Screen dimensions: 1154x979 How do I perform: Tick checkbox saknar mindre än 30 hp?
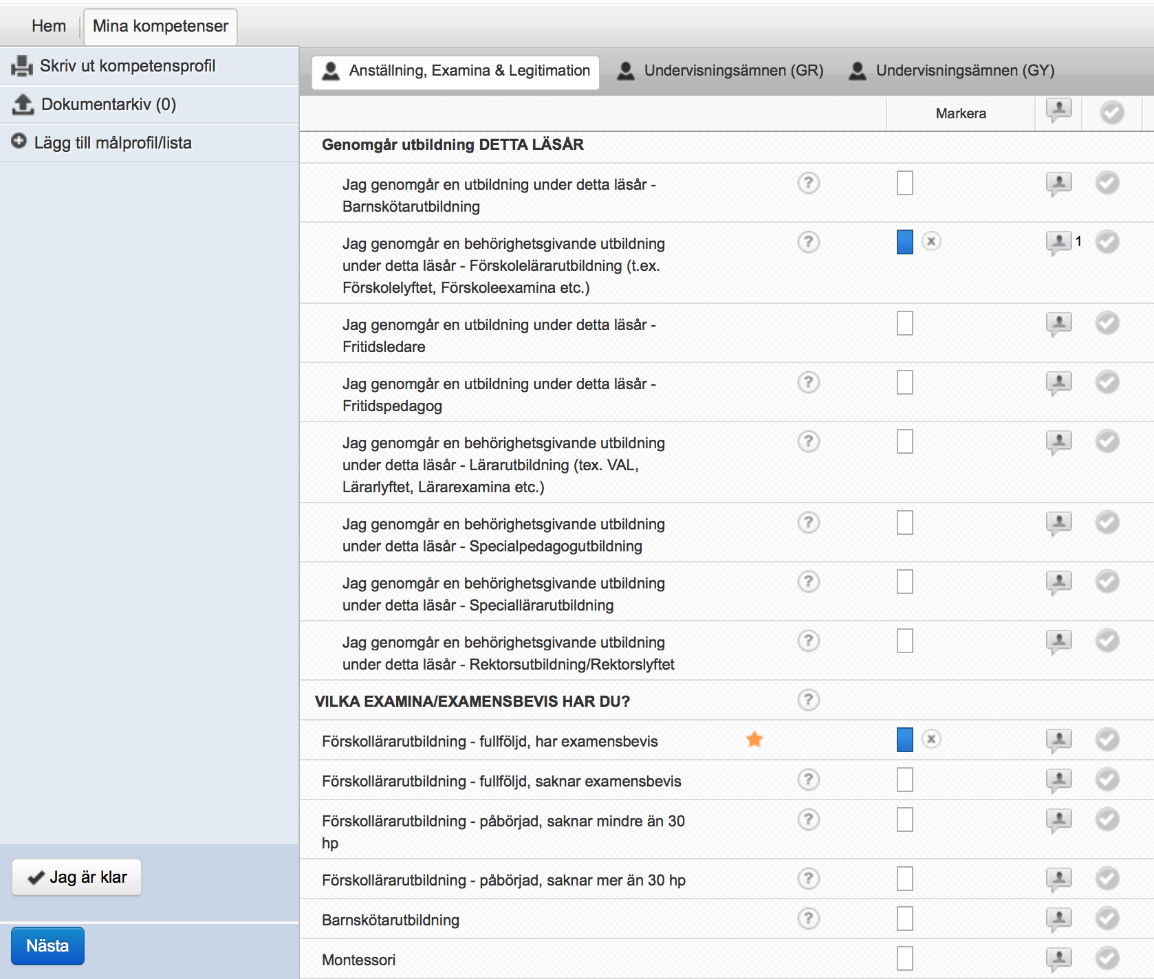click(905, 819)
